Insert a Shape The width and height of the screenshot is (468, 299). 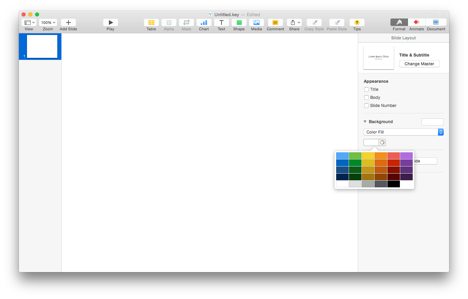pos(239,22)
